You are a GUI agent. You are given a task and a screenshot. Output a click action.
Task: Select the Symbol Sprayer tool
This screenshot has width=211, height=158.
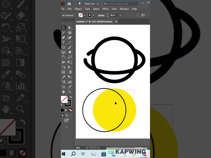(x=64, y=82)
